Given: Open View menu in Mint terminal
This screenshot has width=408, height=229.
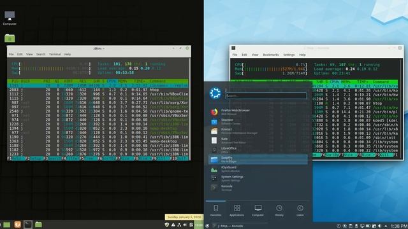Looking at the screenshot, I should [x=29, y=54].
